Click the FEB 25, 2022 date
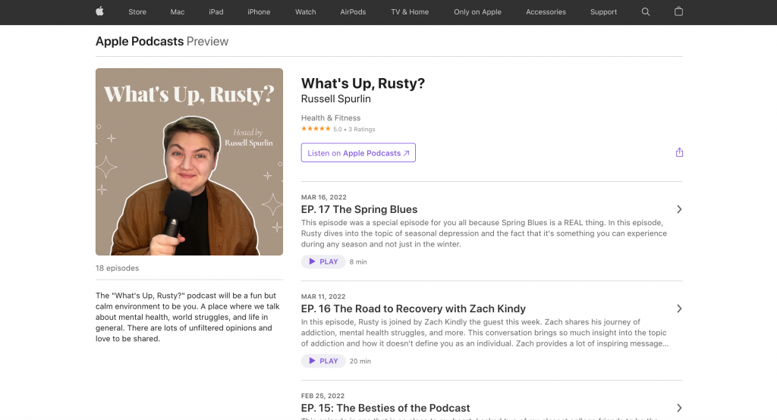Image resolution: width=777 pixels, height=420 pixels. [x=322, y=396]
